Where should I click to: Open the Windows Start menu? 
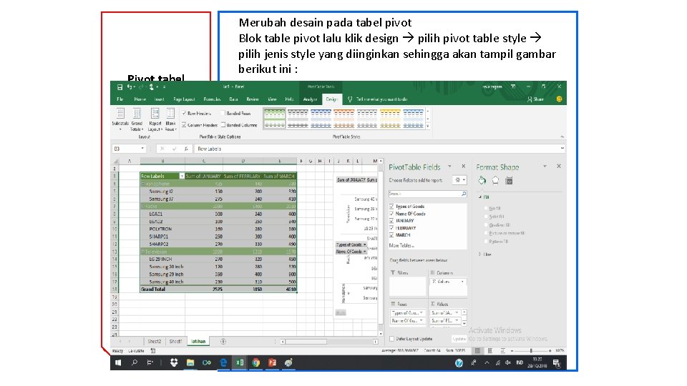pyautogui.click(x=118, y=363)
